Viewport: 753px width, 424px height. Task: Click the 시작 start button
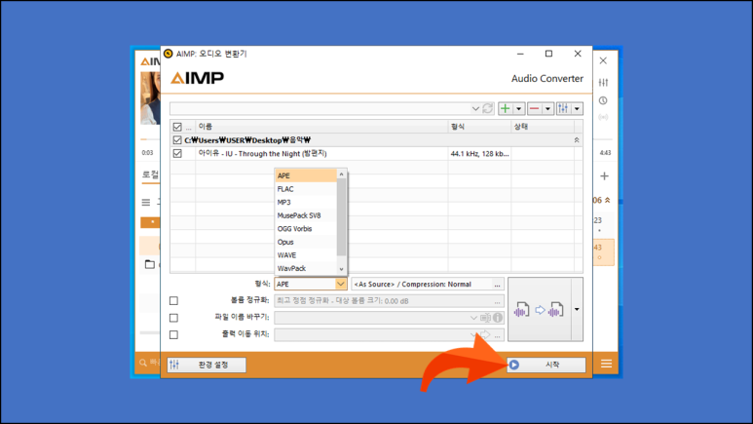(546, 365)
